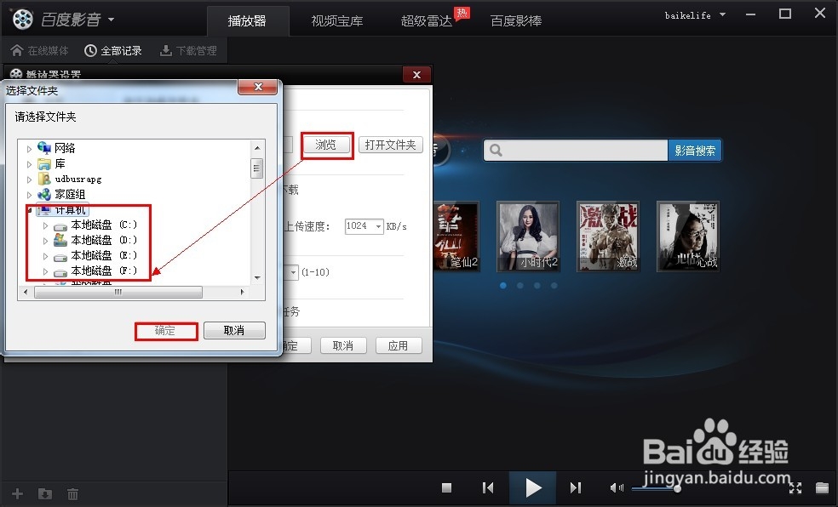
Task: Open the 笔仙2 movie poster
Action: tap(456, 236)
